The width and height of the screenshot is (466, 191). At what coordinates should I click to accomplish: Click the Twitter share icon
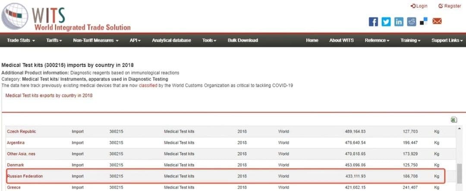point(386,22)
